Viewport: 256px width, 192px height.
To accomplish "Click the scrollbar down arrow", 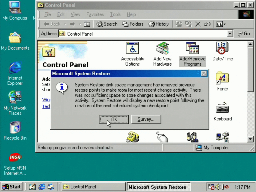I will pyautogui.click(x=250, y=139).
